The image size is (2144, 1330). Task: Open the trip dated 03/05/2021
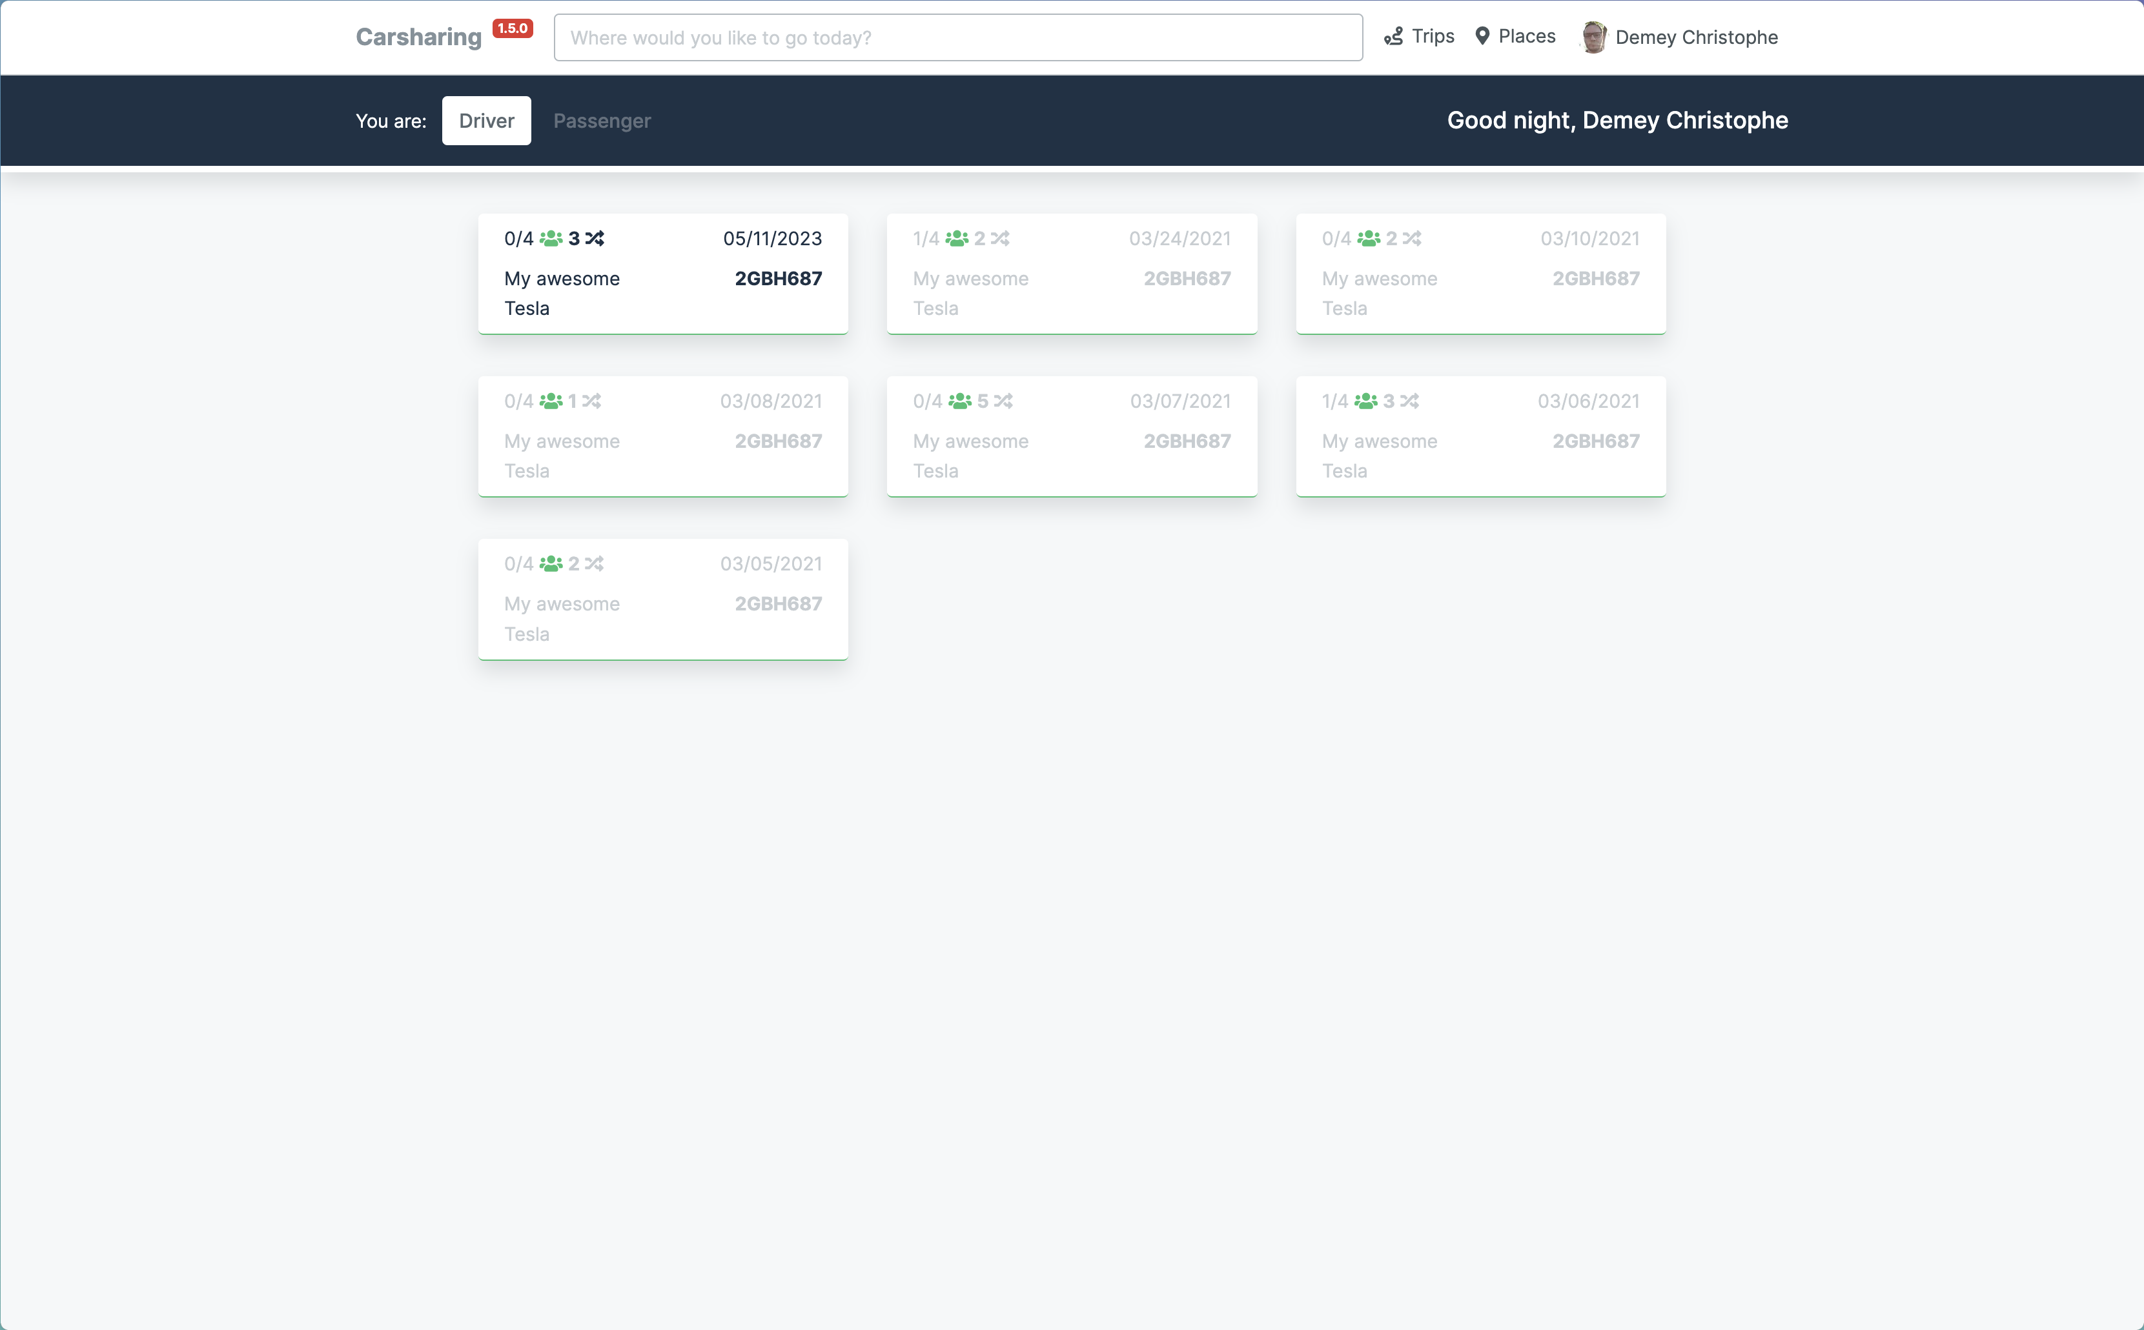(x=664, y=599)
